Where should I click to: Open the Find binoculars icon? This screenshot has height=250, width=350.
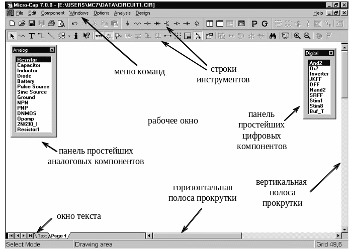[273, 36]
